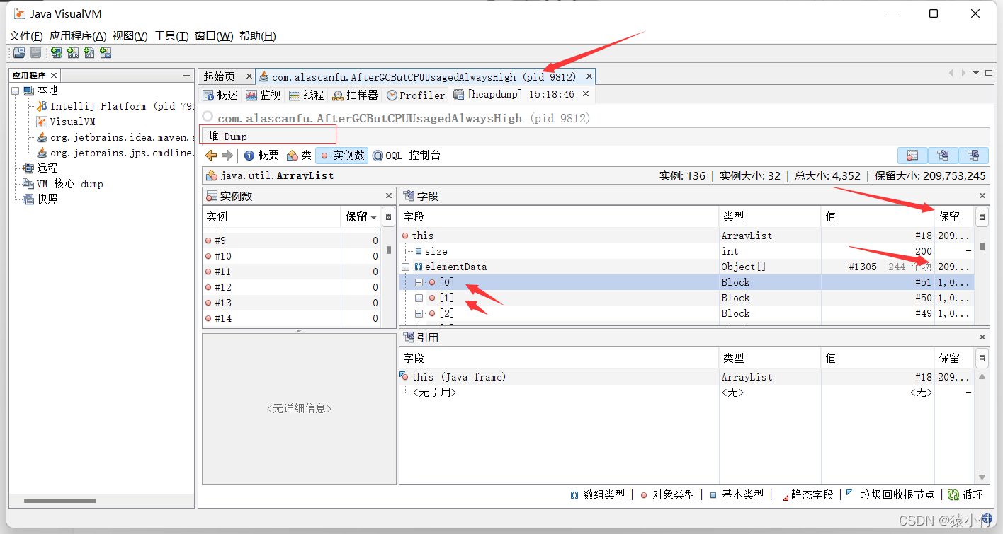
Task: Minimize the 应用程序 side panel
Action: [x=186, y=75]
